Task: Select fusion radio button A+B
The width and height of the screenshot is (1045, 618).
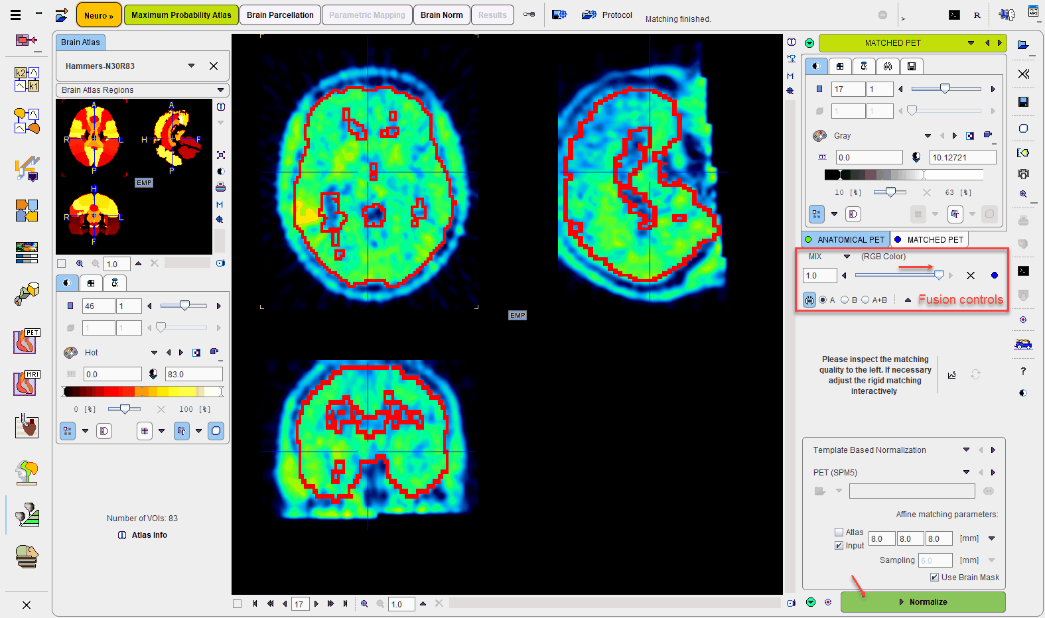Action: [865, 300]
